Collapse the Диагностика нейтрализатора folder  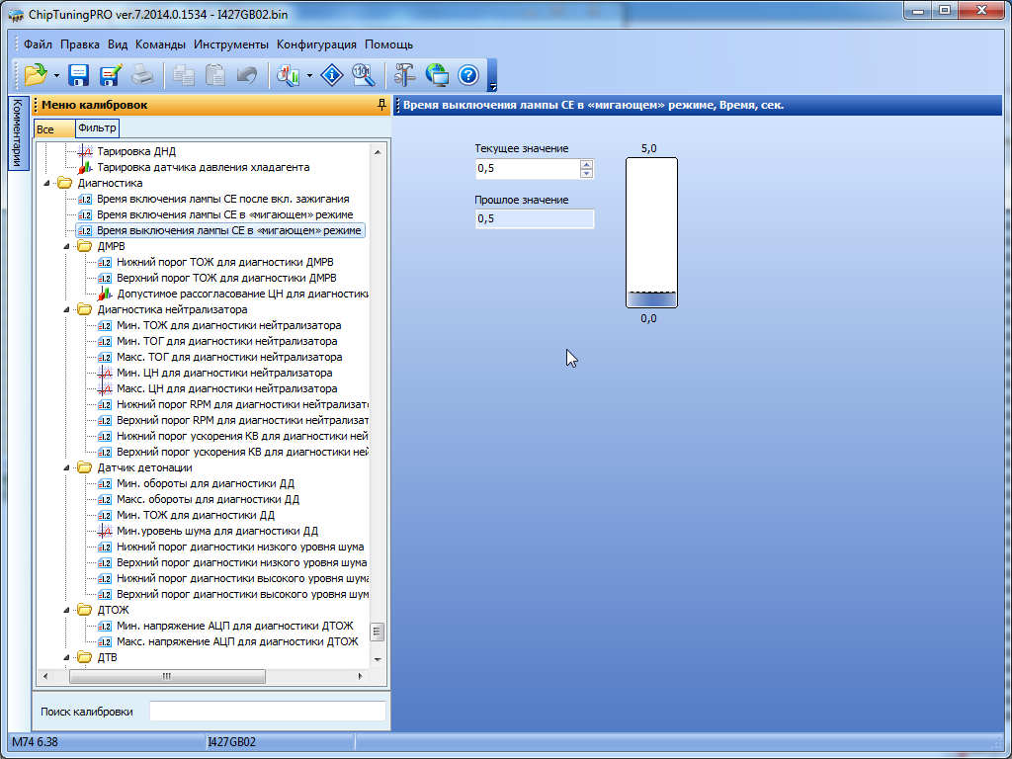click(67, 309)
